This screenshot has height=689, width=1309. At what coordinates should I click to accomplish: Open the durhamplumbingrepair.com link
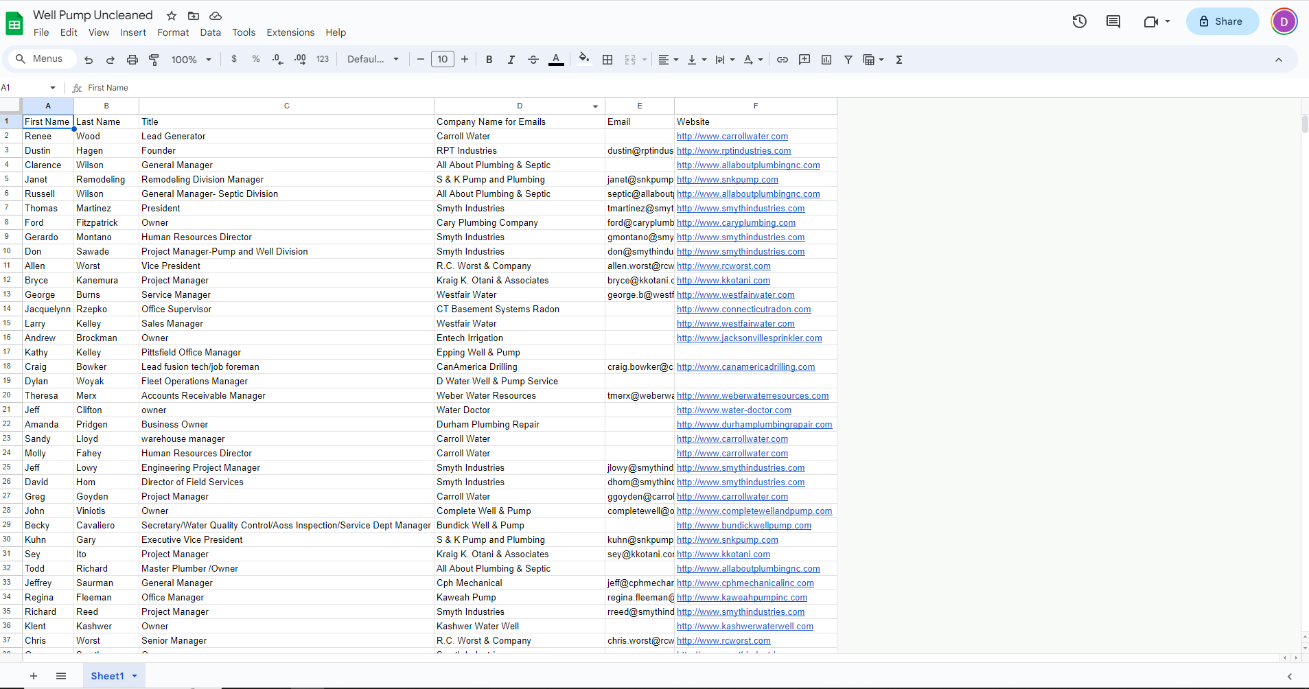(x=754, y=425)
